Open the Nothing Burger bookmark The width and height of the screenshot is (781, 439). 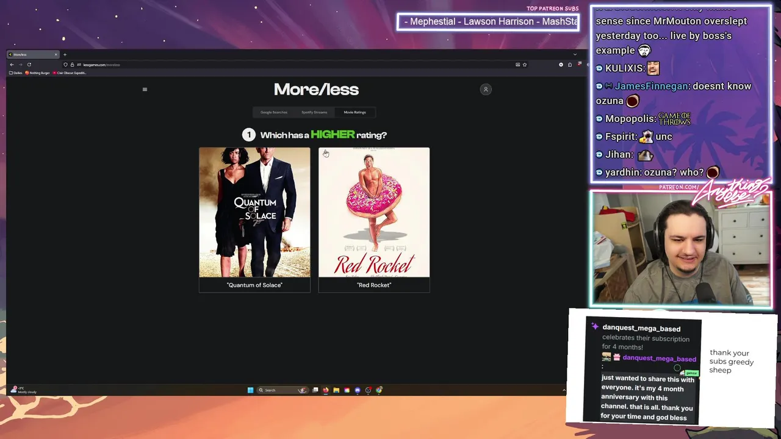click(x=38, y=73)
